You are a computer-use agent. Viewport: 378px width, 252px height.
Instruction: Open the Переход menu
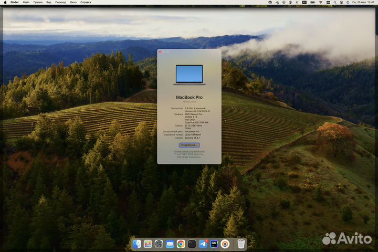point(60,2)
